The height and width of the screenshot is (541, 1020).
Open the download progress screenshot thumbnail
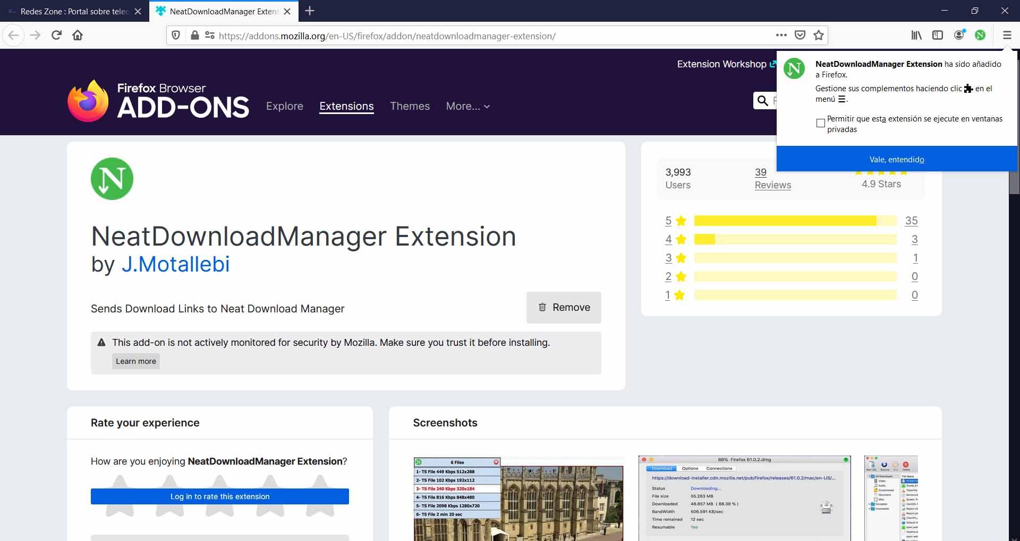click(744, 498)
